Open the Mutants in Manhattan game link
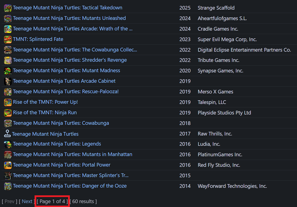The image size is (297, 207). (73, 155)
